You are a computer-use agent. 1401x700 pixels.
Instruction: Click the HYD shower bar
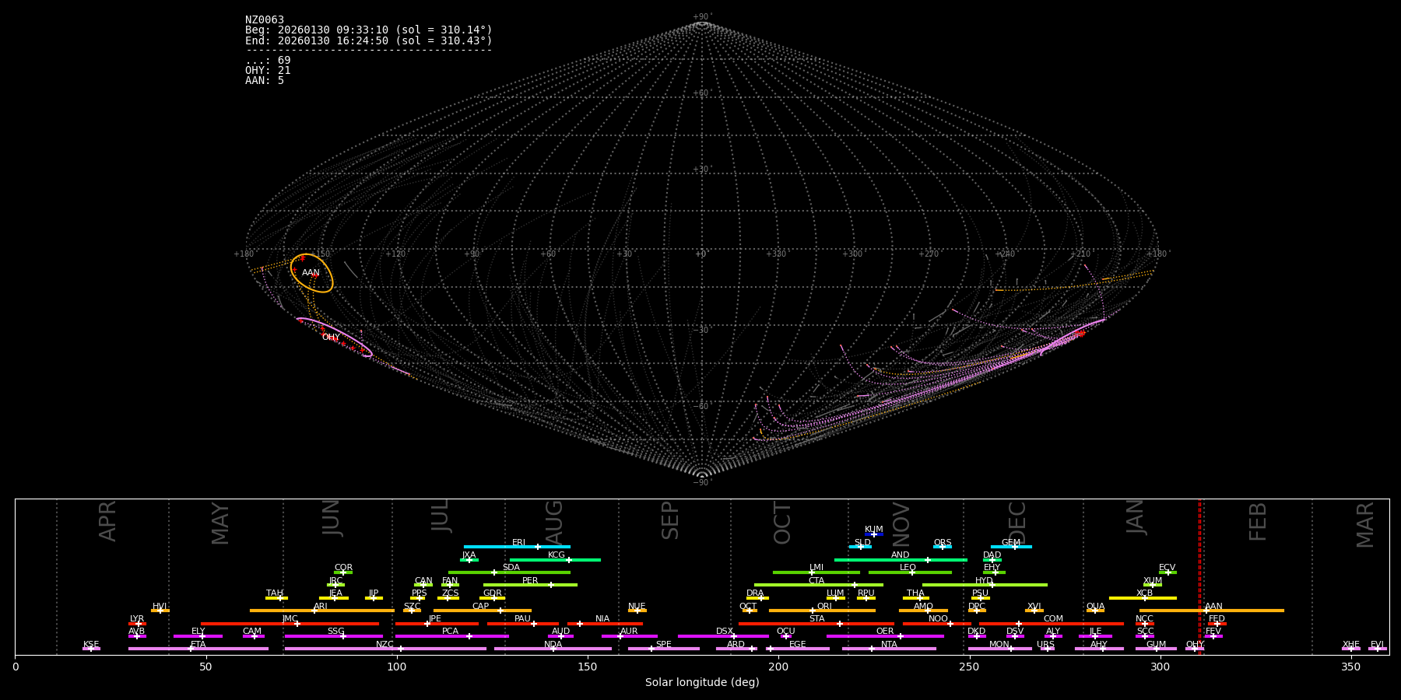tap(985, 584)
